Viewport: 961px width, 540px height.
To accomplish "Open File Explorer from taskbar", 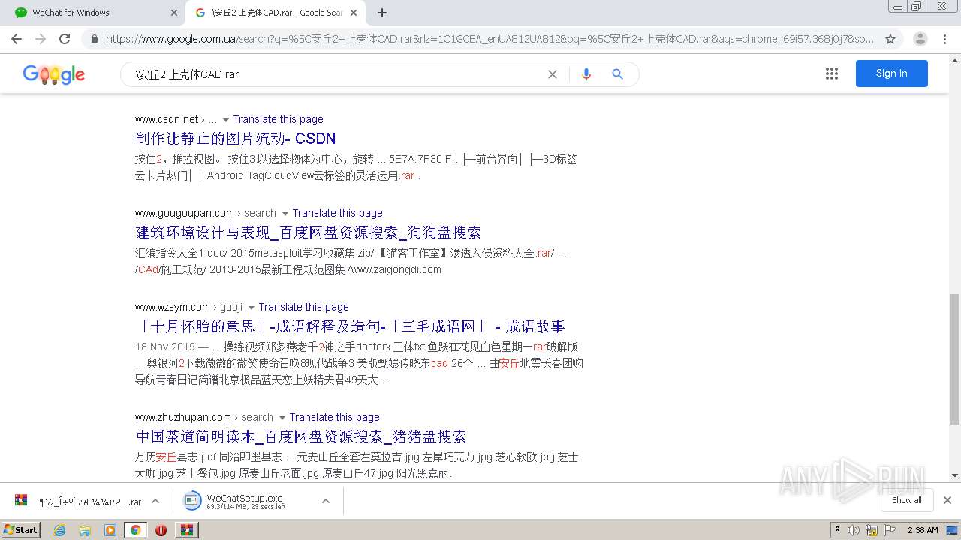I will [x=85, y=530].
